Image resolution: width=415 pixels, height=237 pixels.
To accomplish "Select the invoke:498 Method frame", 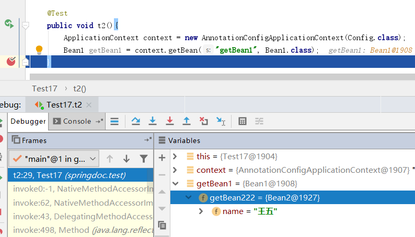I will 80,230.
